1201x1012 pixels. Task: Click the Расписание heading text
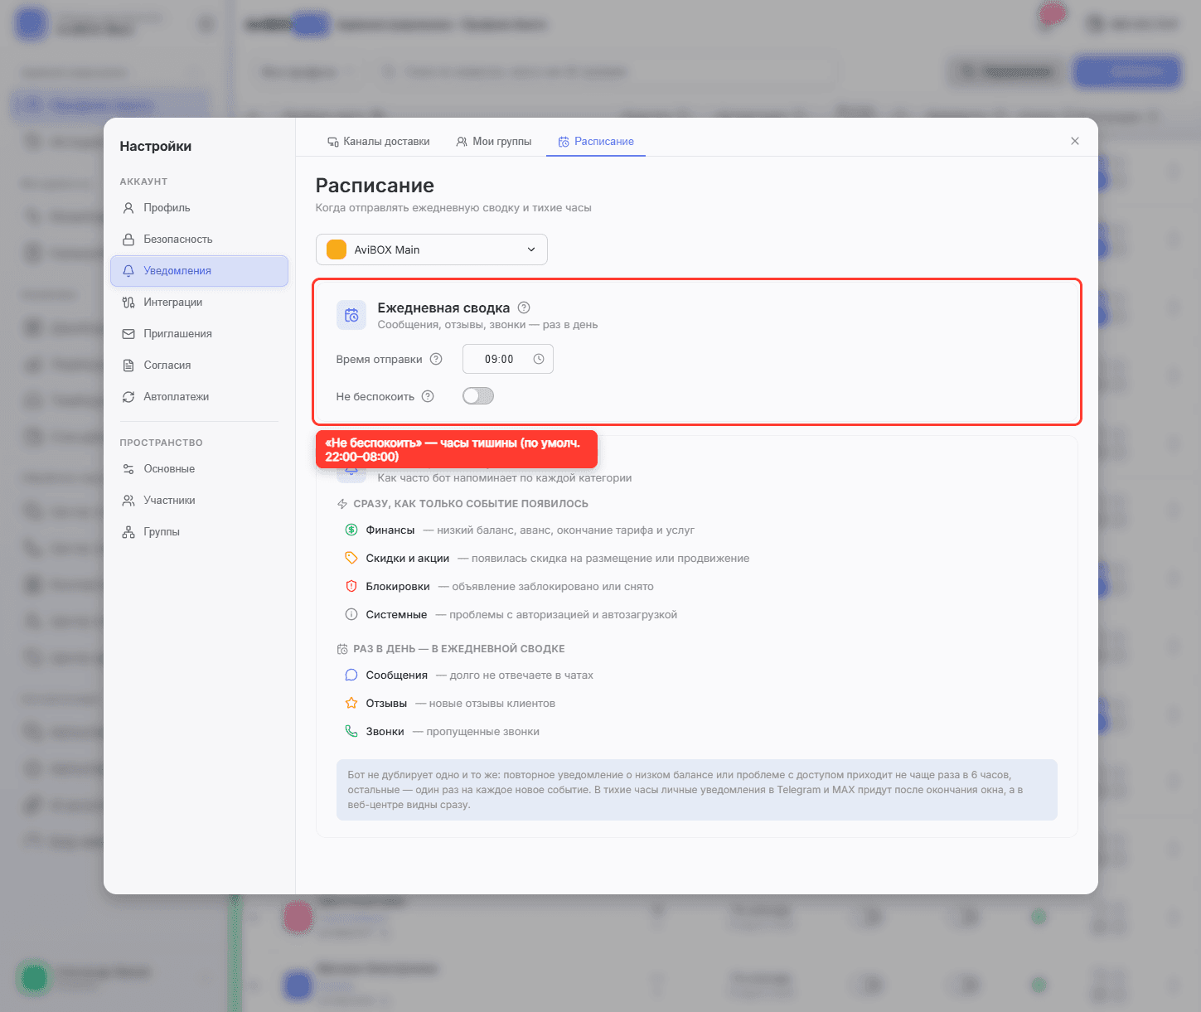tap(375, 186)
